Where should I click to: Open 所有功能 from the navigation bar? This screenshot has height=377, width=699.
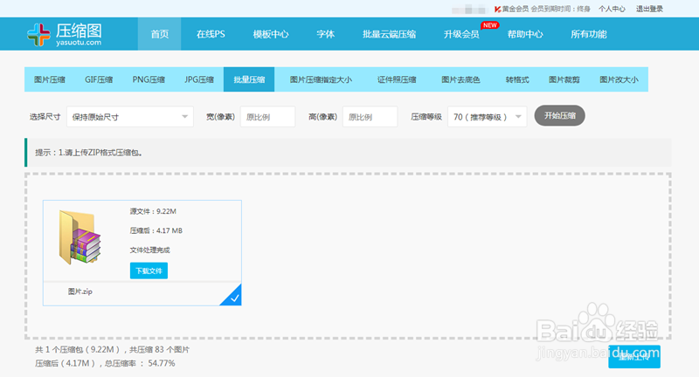(x=588, y=34)
